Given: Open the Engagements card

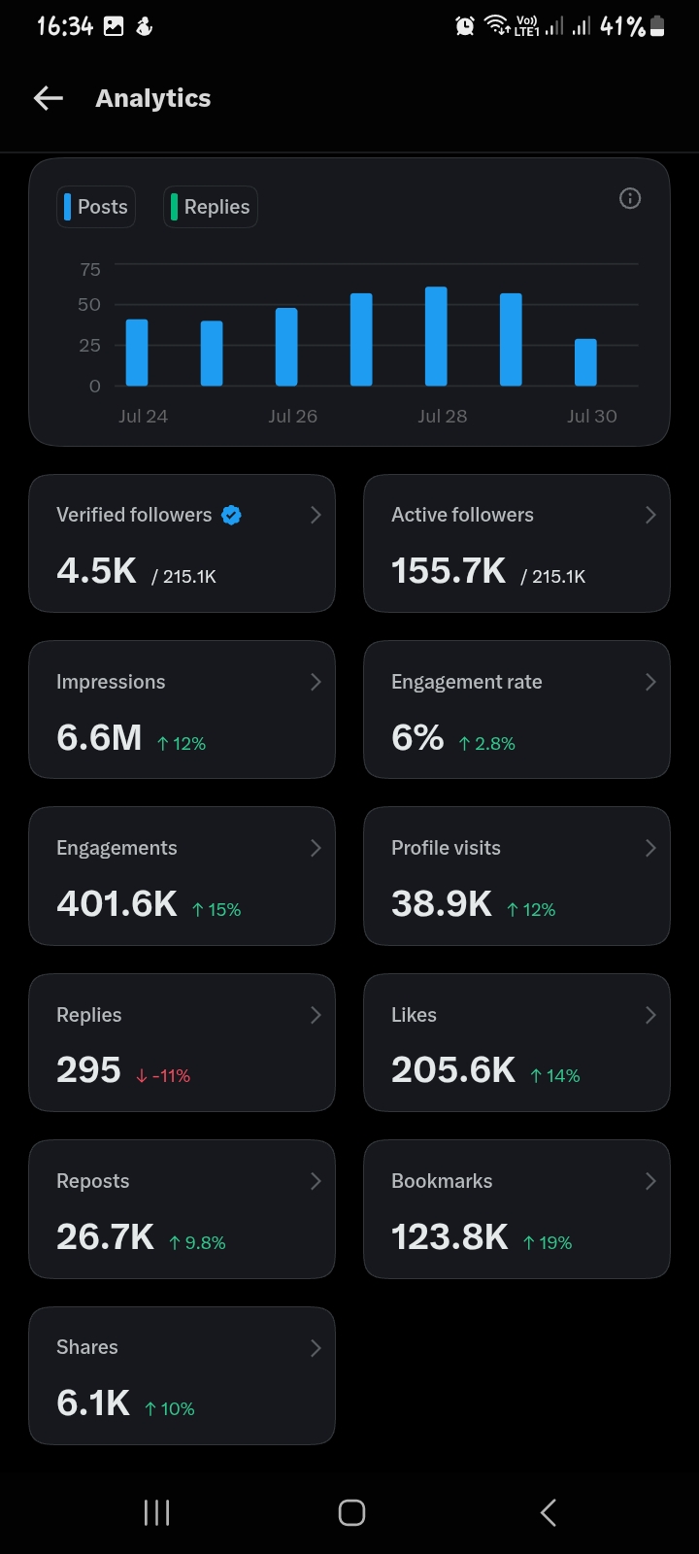Looking at the screenshot, I should click(x=182, y=876).
